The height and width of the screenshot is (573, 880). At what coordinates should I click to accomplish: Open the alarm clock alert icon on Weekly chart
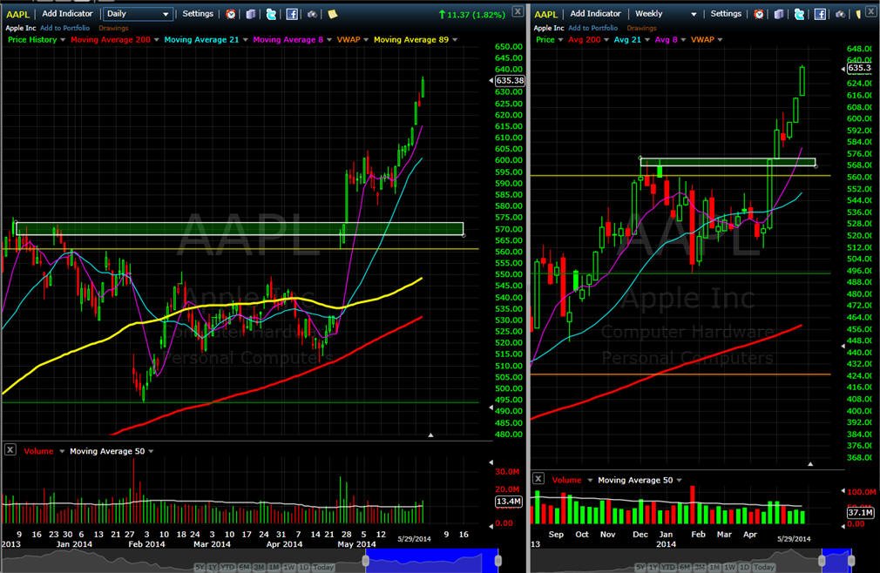tap(759, 14)
